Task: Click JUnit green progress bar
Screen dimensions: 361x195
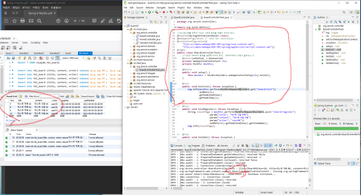Action: pyautogui.click(x=336, y=129)
